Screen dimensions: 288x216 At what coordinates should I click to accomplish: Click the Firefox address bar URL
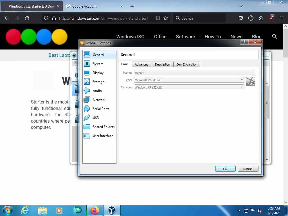103,18
